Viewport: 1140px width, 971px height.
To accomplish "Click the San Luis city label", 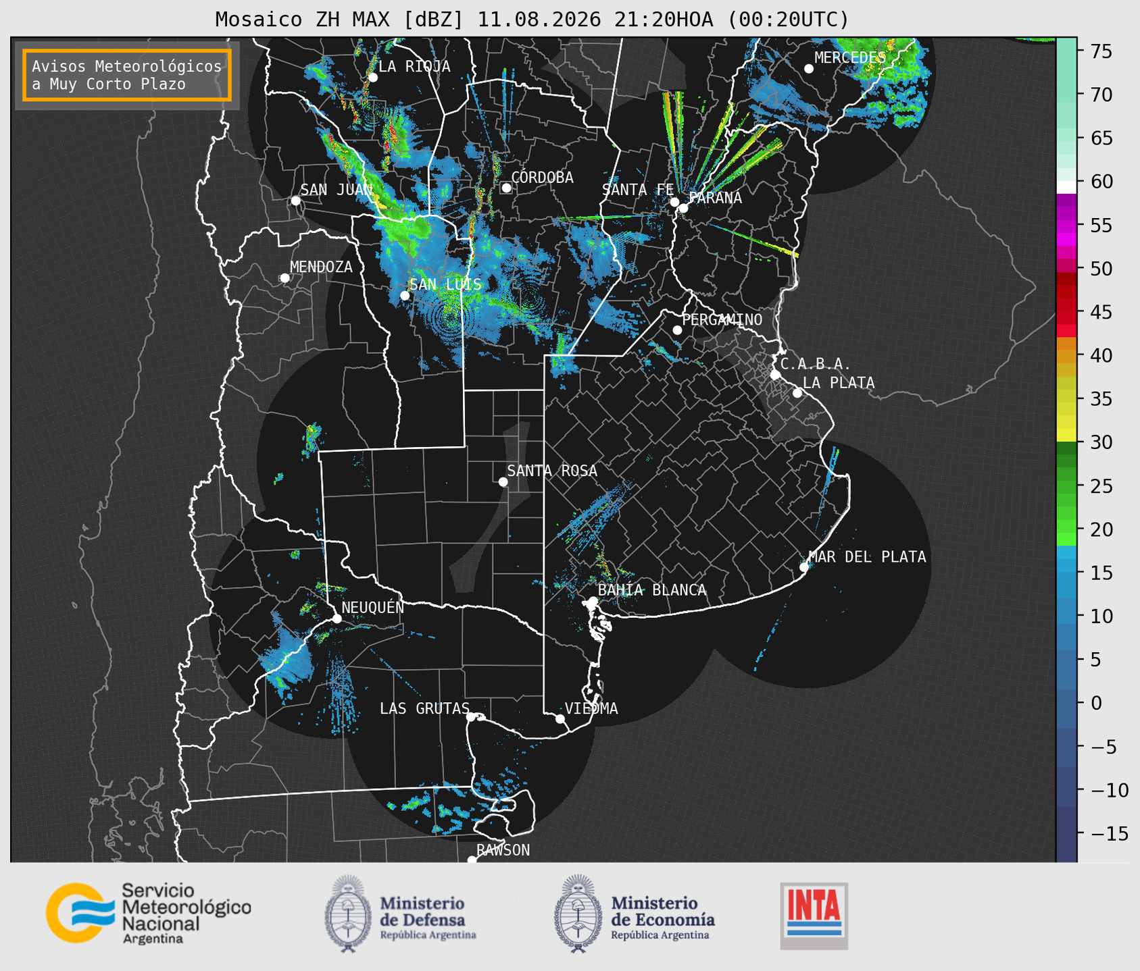I will click(445, 284).
